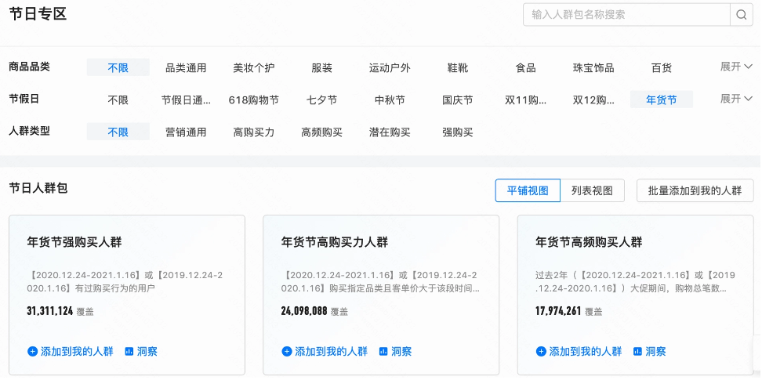Click the search magnifier icon
This screenshot has height=380, width=762.
tap(741, 15)
